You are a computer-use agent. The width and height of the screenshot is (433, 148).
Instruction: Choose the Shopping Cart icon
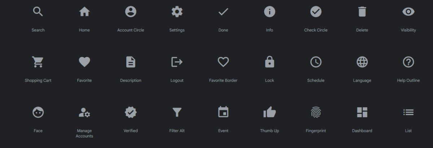[x=38, y=62]
